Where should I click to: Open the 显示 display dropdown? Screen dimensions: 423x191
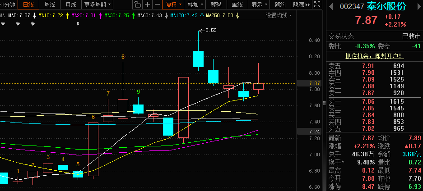(260, 5)
